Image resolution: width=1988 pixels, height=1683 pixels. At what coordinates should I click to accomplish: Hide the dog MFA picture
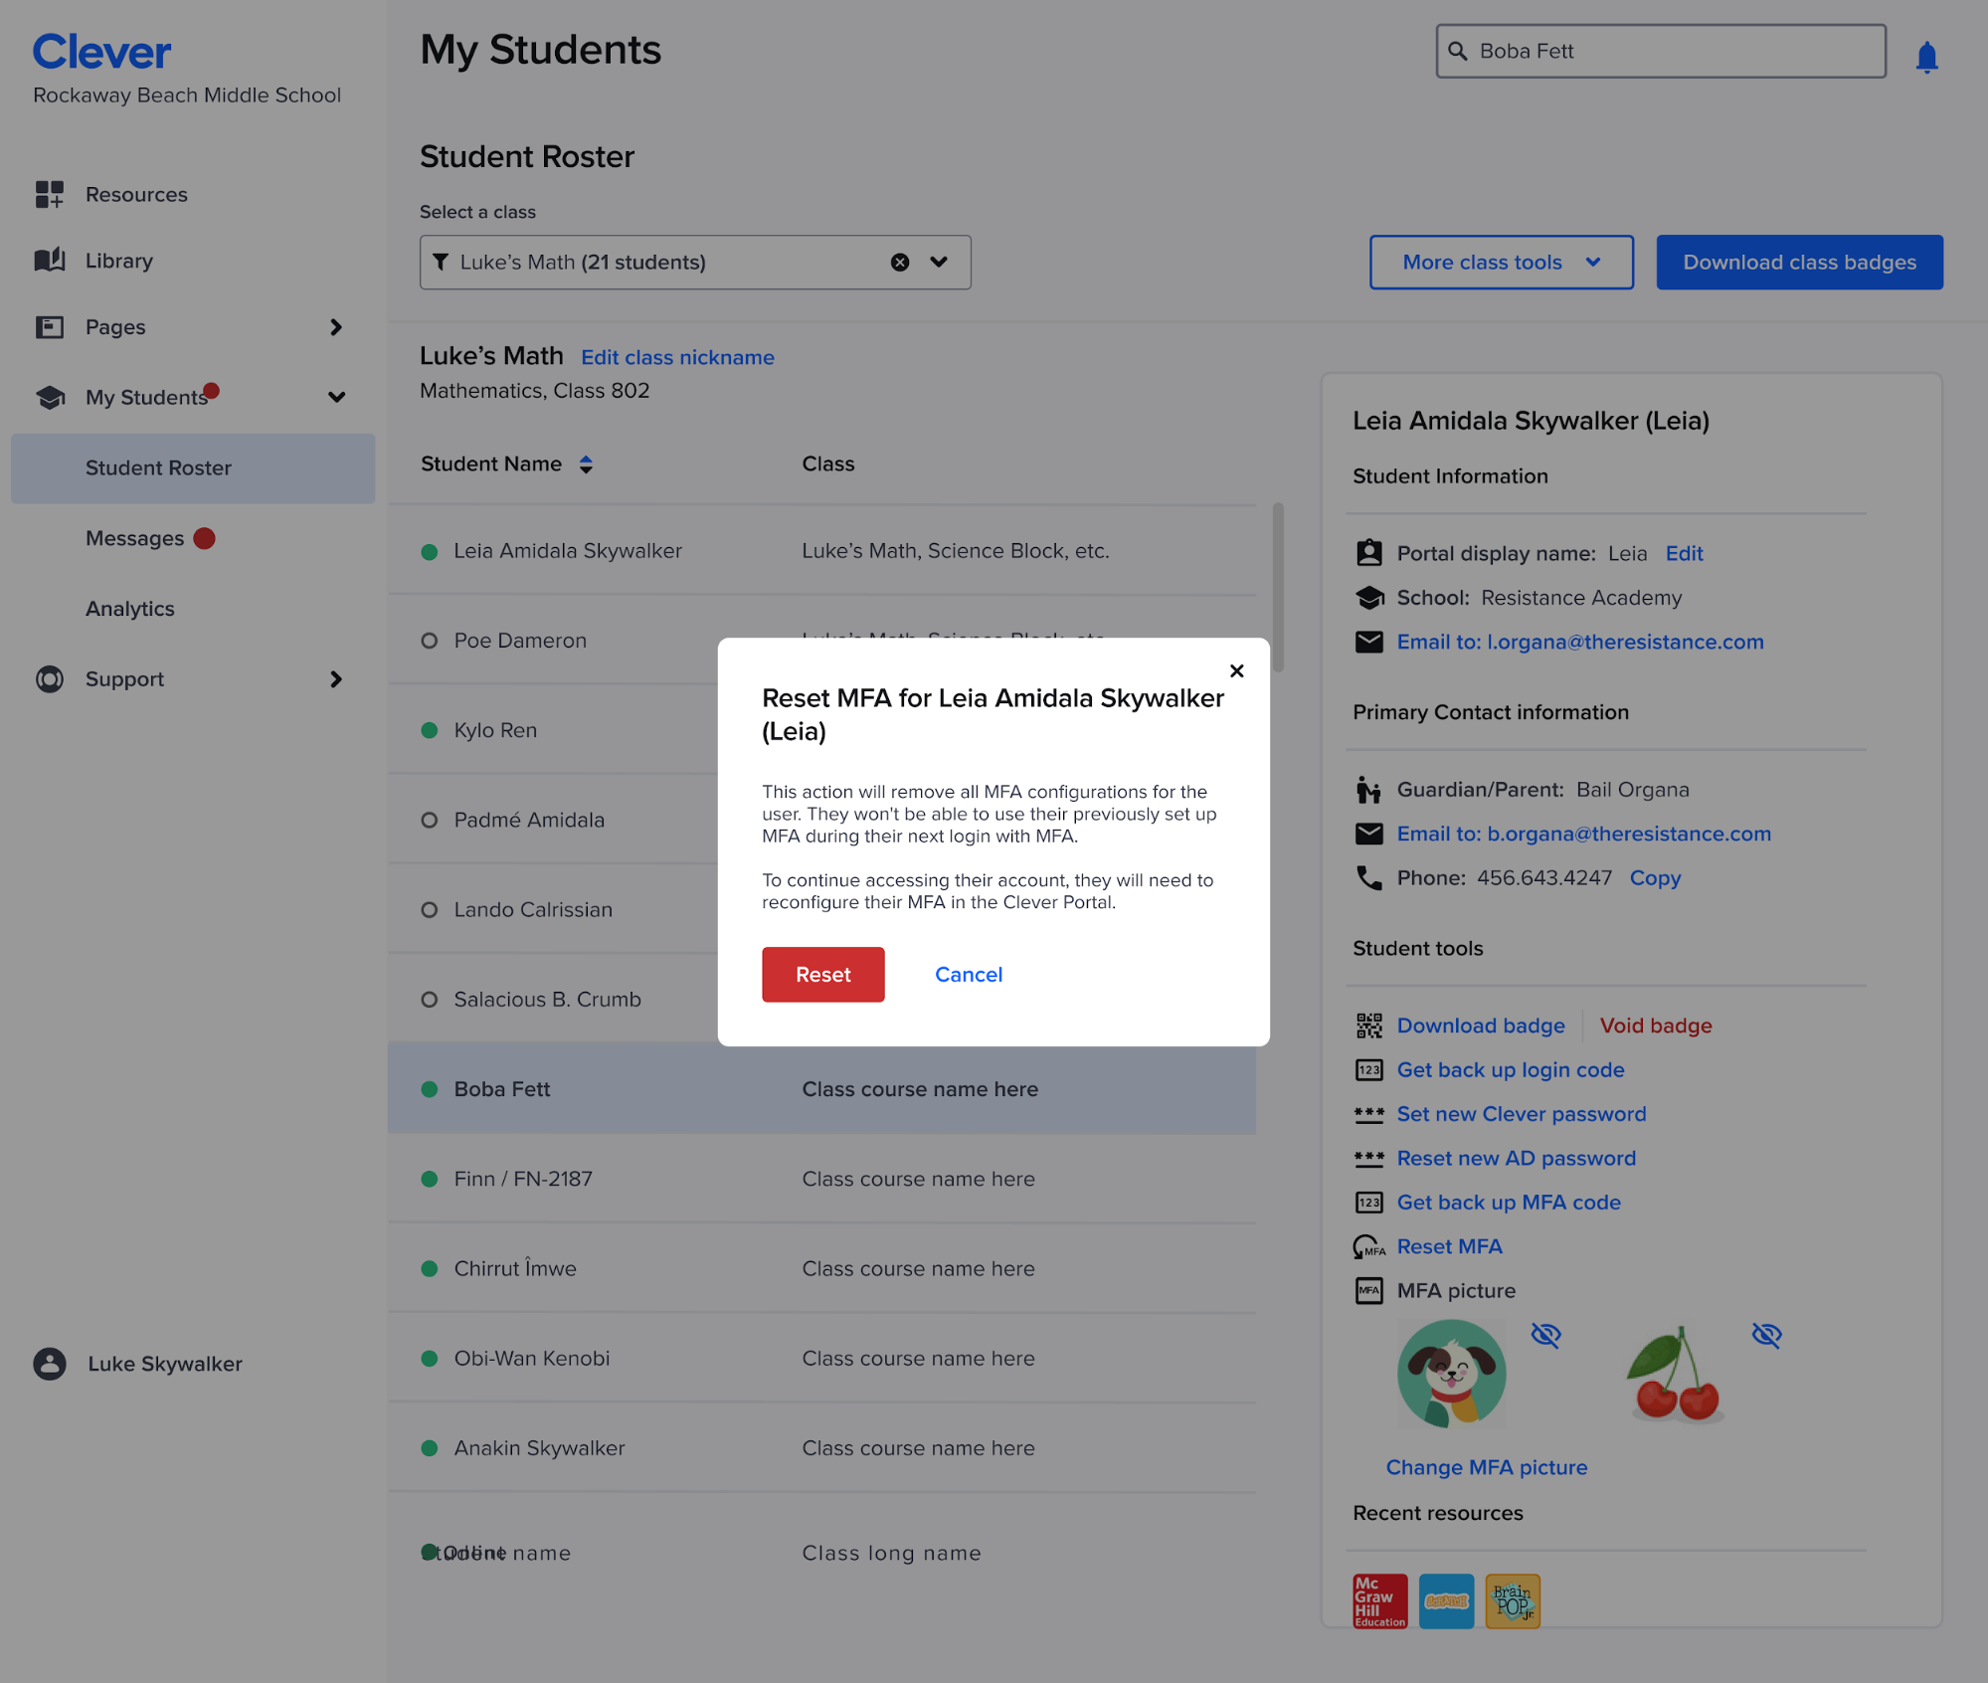tap(1547, 1336)
